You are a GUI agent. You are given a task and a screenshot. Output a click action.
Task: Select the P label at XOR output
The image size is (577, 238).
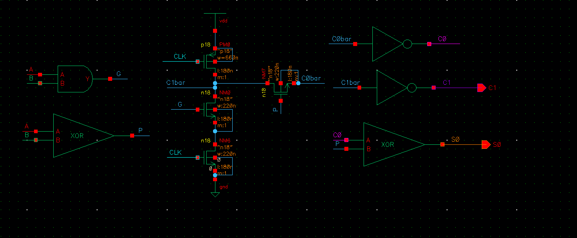tap(140, 130)
